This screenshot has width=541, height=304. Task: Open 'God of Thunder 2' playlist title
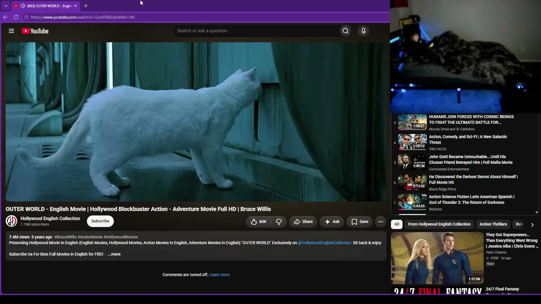tap(472, 200)
